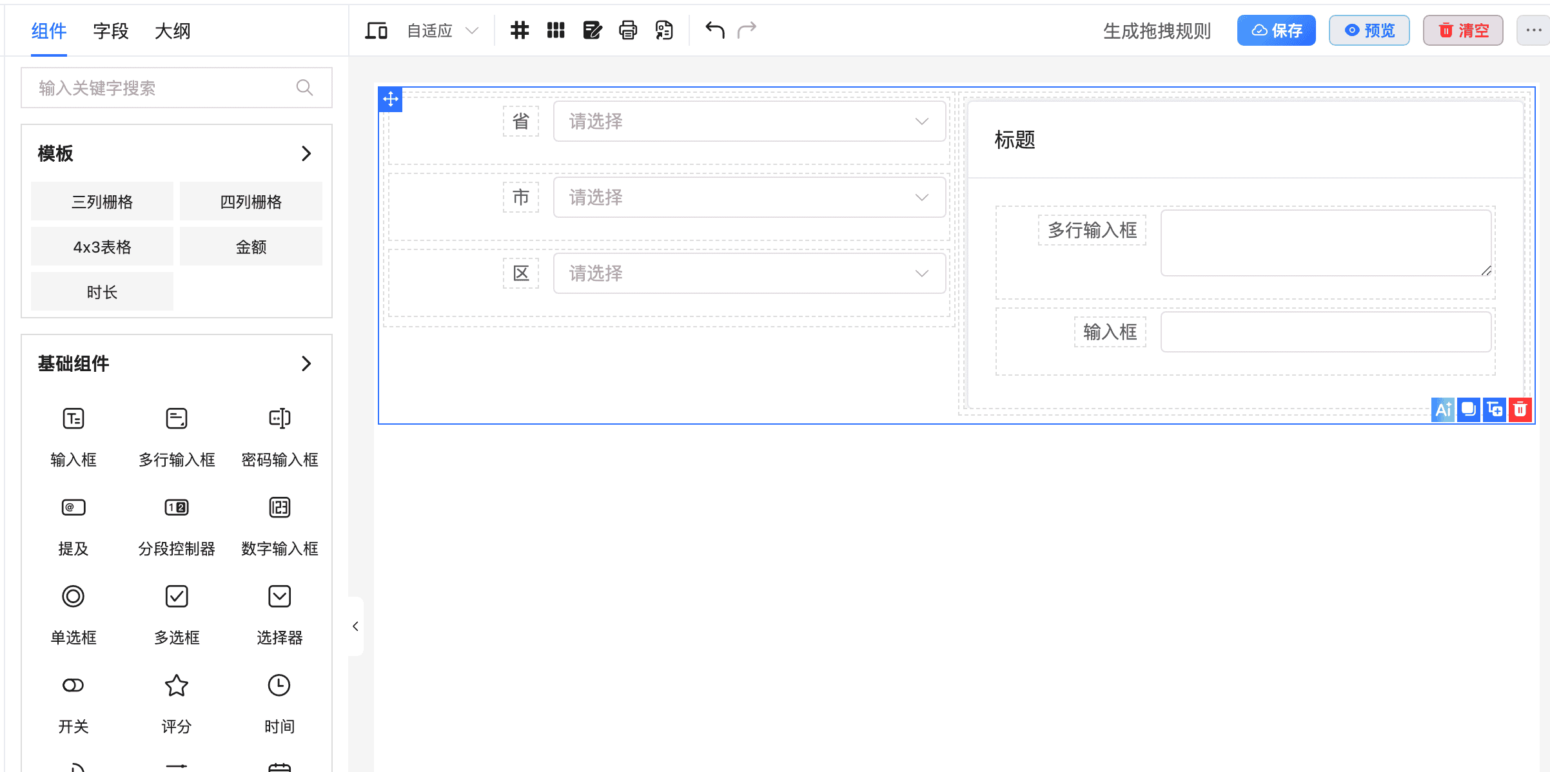Delete the selected component with trash icon

click(x=1520, y=409)
